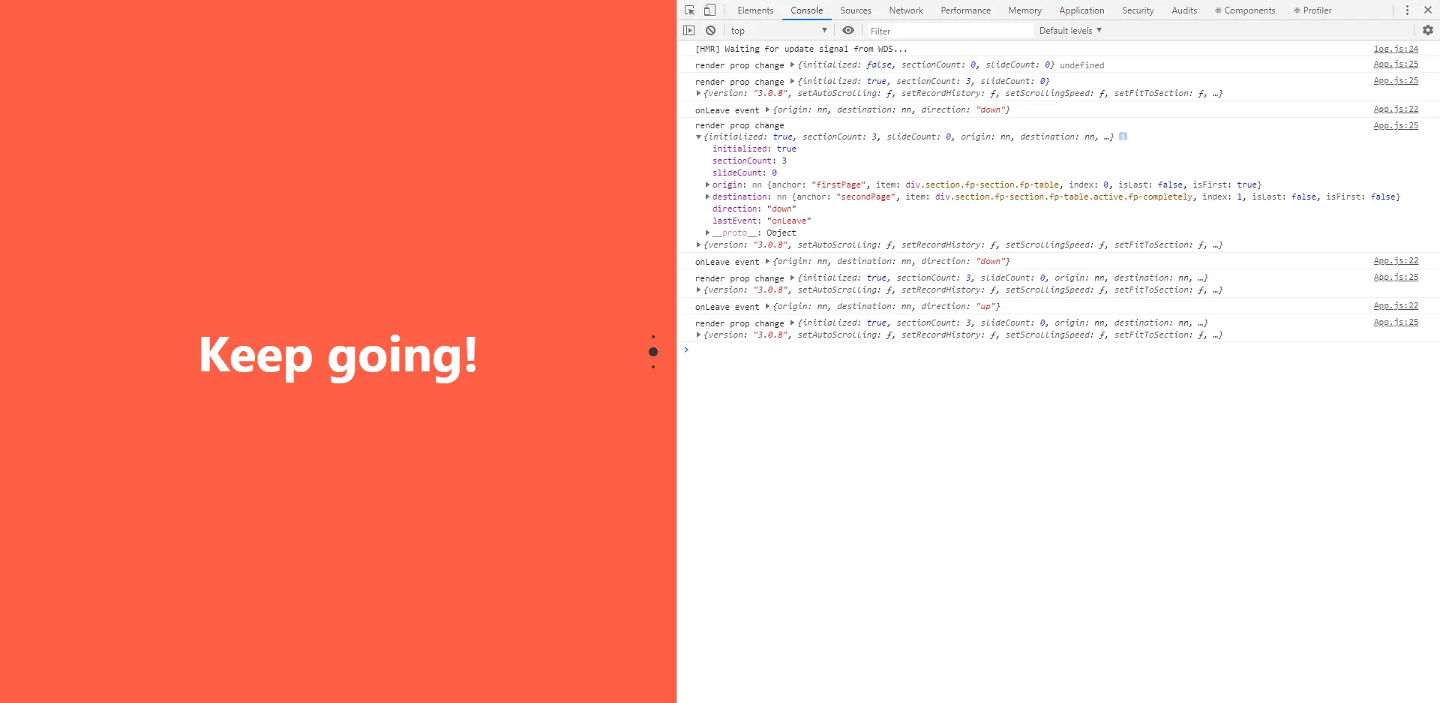The image size is (1440, 703).
Task: Expand the initialized false object
Action: [x=792, y=65]
